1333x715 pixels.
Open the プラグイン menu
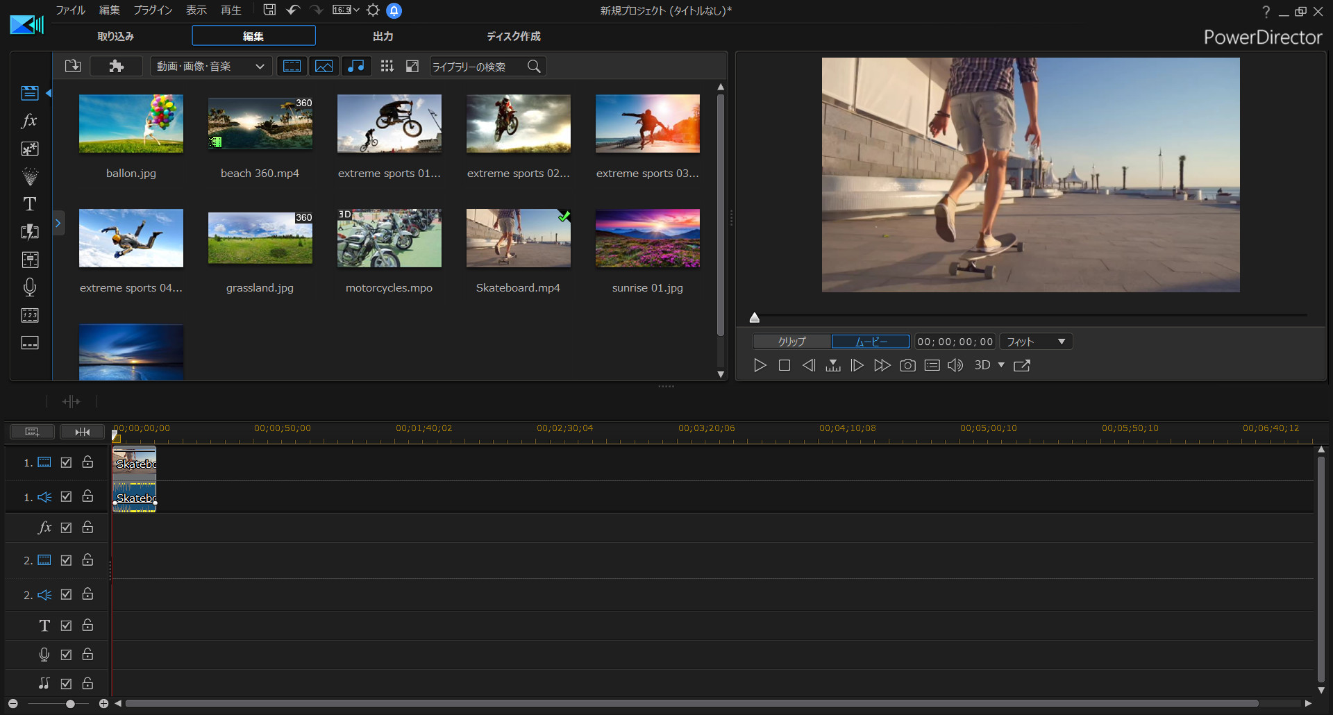153,10
